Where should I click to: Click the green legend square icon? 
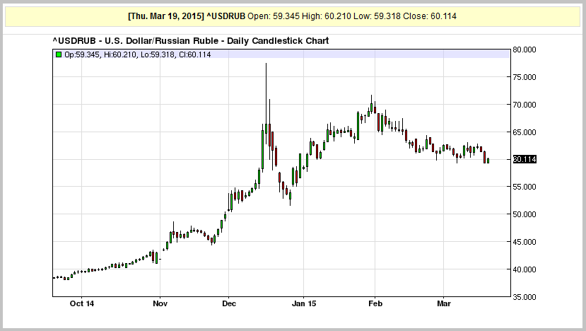click(58, 54)
